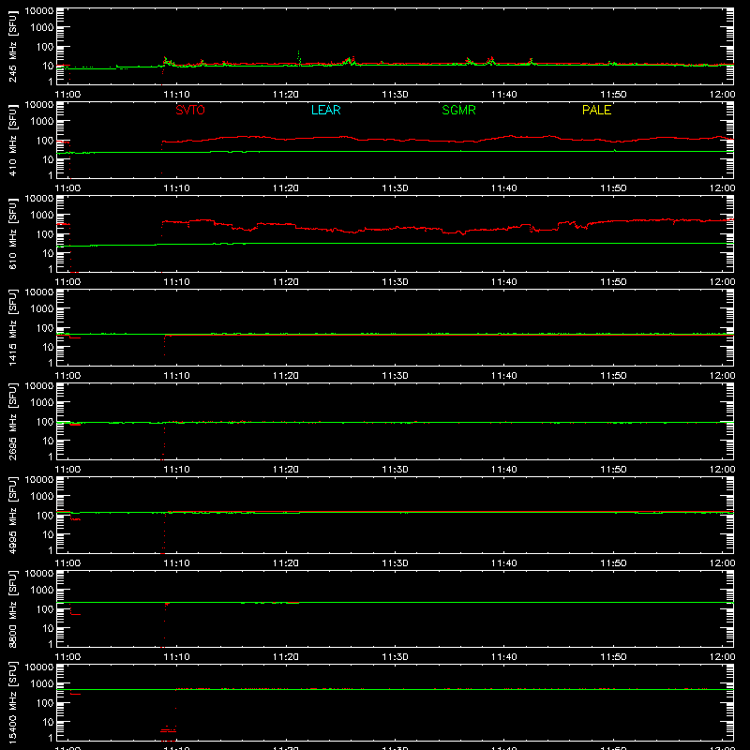Screen dimensions: 750x750
Task: Click the 11:30 time label of the 410 MHz plot
Action: pyautogui.click(x=395, y=188)
